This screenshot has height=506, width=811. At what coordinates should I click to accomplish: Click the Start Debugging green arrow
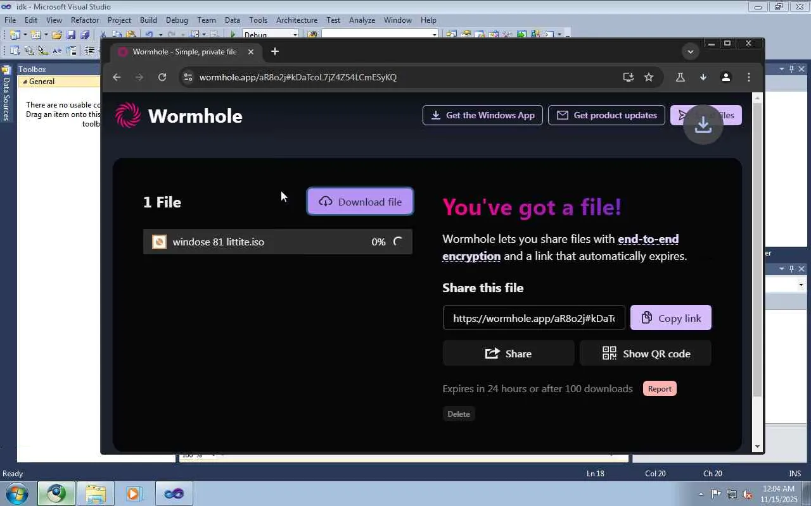(233, 35)
